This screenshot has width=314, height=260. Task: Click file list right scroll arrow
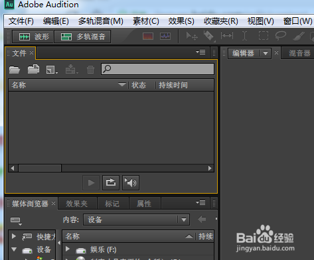tap(210, 168)
